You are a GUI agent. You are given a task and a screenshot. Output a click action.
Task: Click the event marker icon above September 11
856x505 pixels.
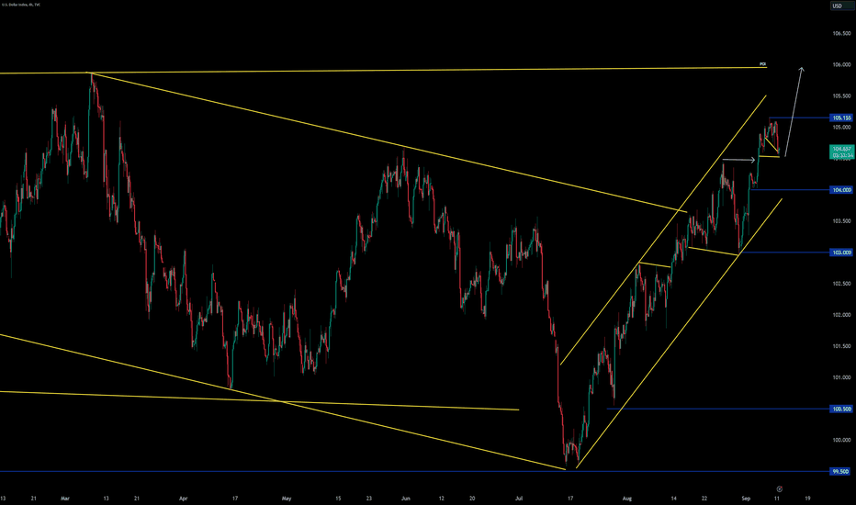(x=780, y=489)
